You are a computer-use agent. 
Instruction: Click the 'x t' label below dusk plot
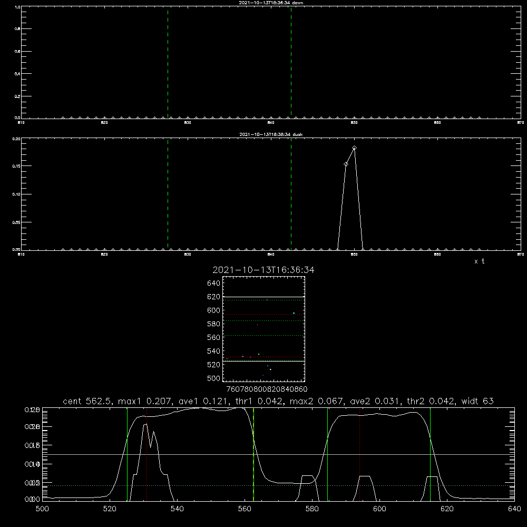[479, 261]
